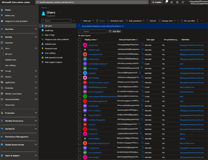The width and height of the screenshot is (208, 160).
Task: Click Download users
Action: [116, 21]
